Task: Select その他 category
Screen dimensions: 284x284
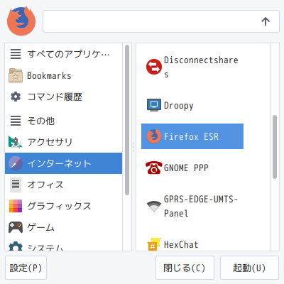Action: (64, 121)
